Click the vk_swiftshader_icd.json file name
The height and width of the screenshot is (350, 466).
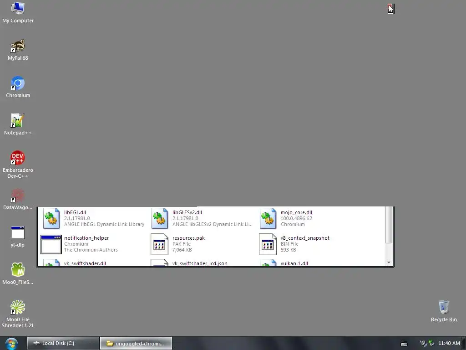tap(200, 263)
